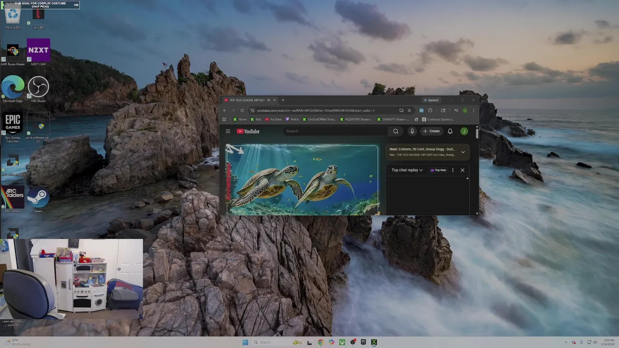Open YouTube guide hamburger menu
The image size is (619, 348).
click(x=228, y=131)
